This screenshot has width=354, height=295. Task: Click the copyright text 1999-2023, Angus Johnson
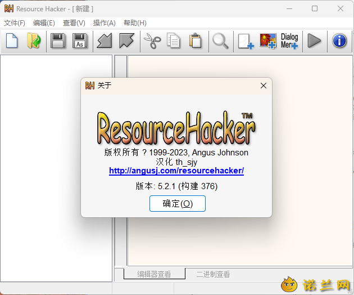[x=199, y=153]
